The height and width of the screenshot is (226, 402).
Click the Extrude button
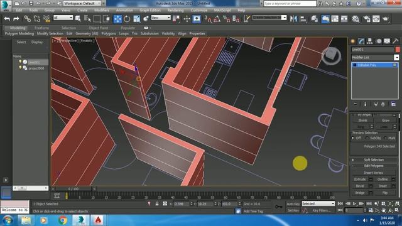tap(360, 180)
